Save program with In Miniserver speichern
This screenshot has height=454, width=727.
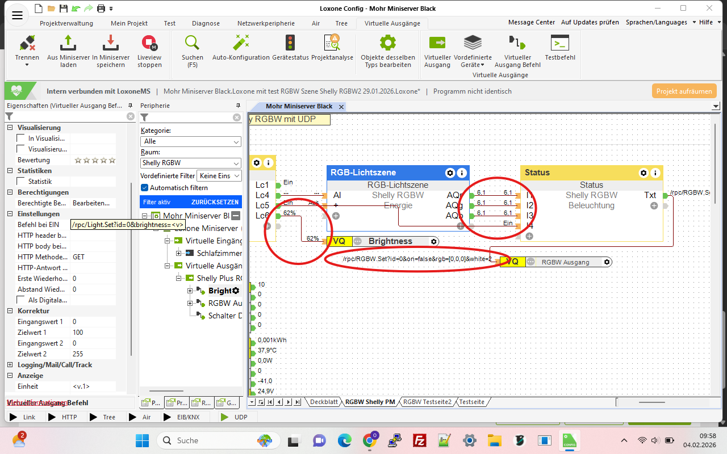pos(111,51)
